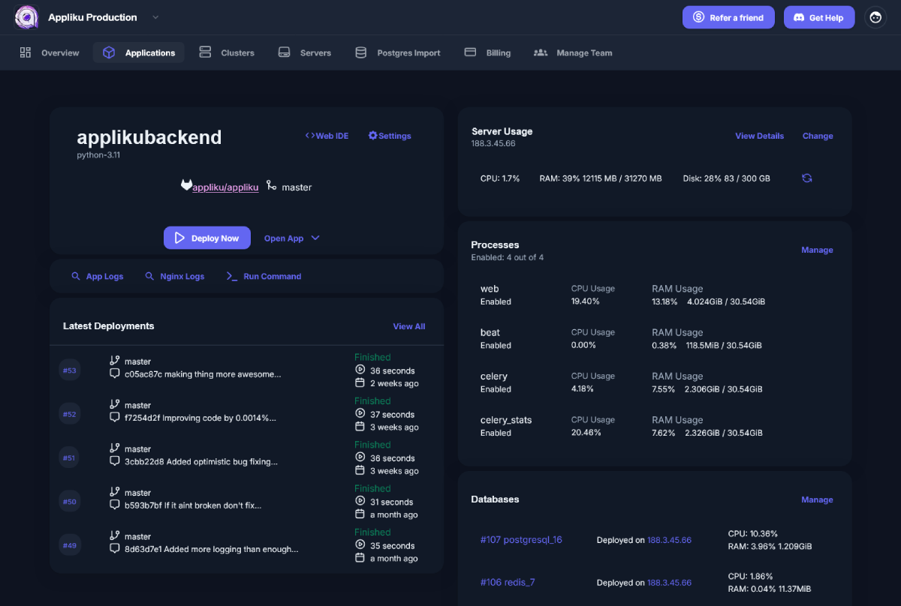The width and height of the screenshot is (901, 606).
Task: Click Run Command
Action: click(264, 276)
